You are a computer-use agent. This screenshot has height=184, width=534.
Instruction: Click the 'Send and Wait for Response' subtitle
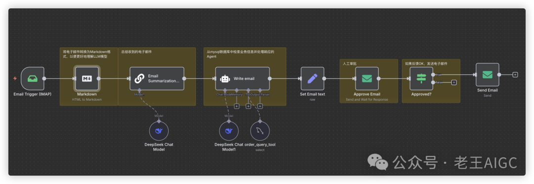367,100
